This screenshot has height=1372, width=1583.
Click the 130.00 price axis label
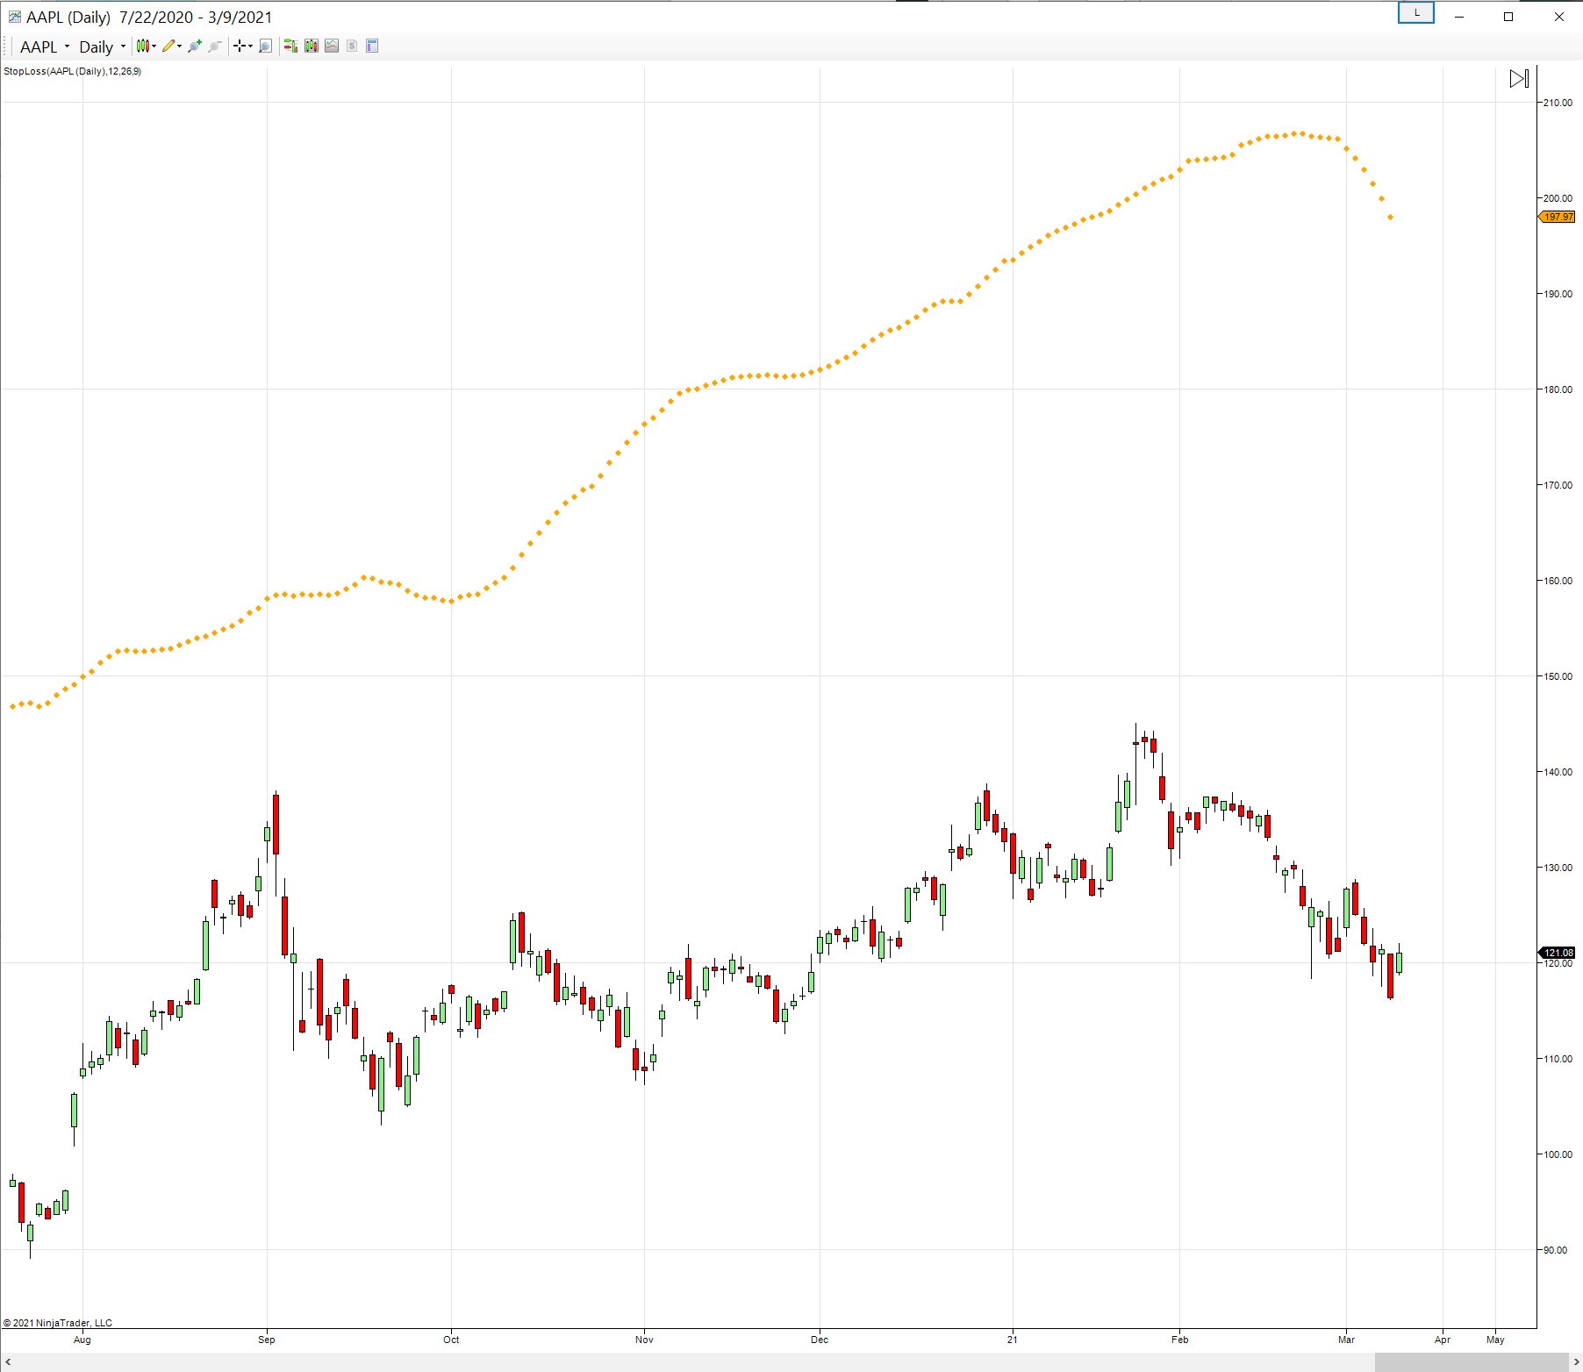tap(1558, 868)
